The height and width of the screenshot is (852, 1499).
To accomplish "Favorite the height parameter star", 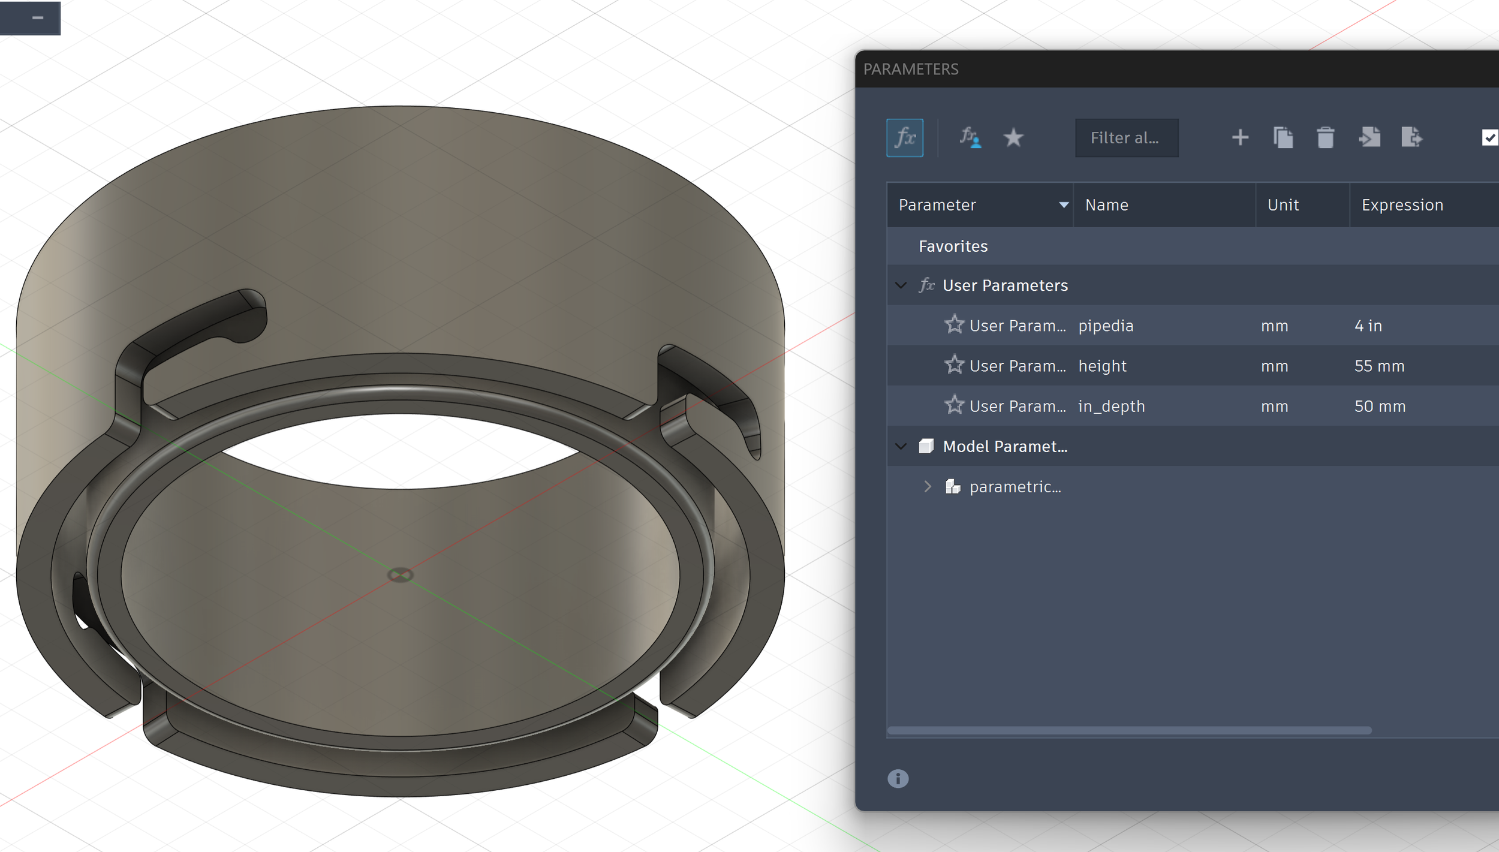I will 954,365.
